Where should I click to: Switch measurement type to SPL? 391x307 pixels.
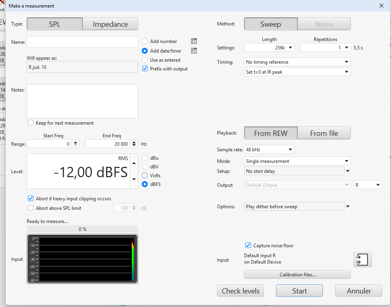[x=55, y=24]
